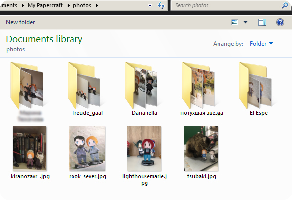Open the Arrange by Folder dropdown
The image size is (292, 200).
tap(261, 44)
